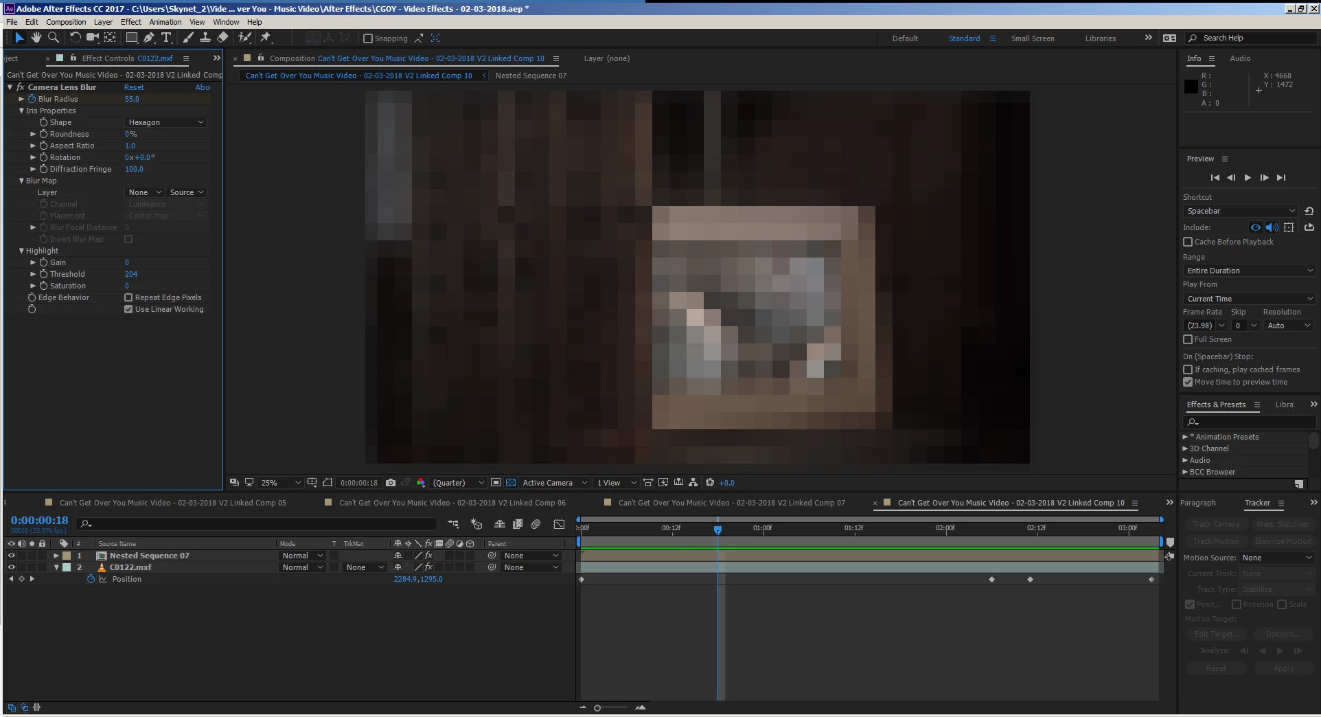Screen dimensions: 1321x717
Task: Select the Zoom tool in toolbar
Action: [x=53, y=38]
